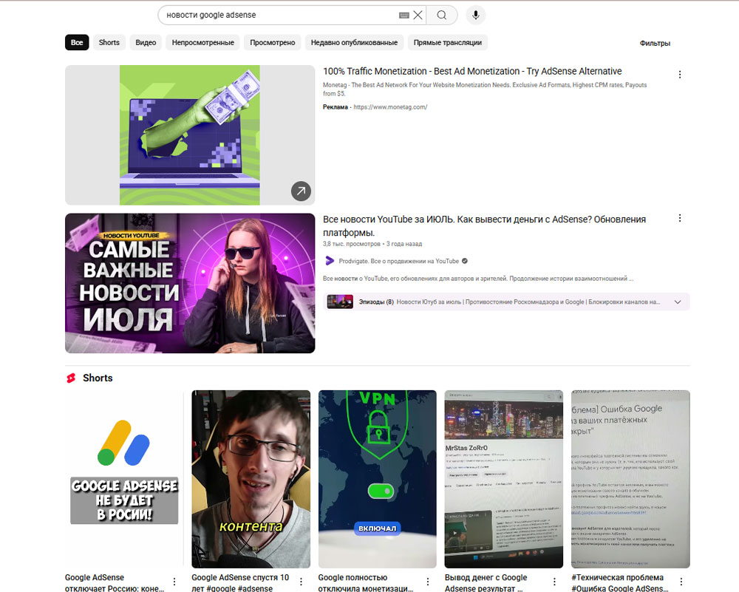Start voice search with the microphone icon
This screenshot has width=739, height=592.
475,15
